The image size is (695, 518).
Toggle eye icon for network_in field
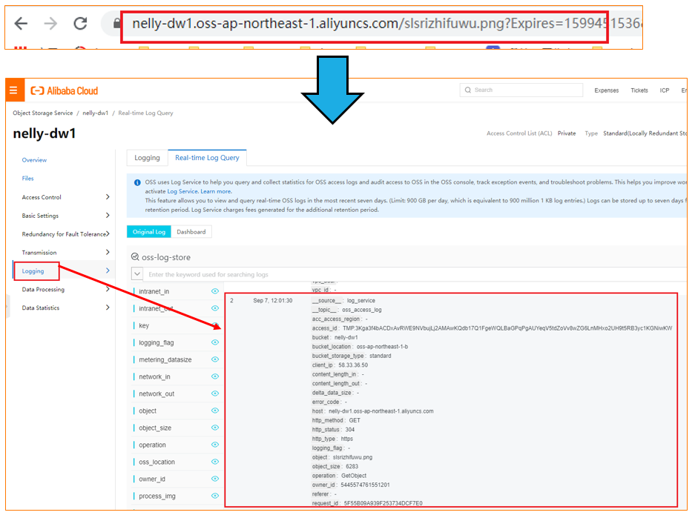coord(215,376)
